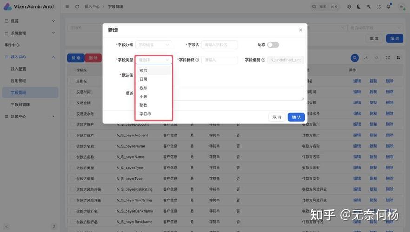This screenshot has width=410, height=232.
Task: Click the user avatar in header
Action: [x=402, y=6]
